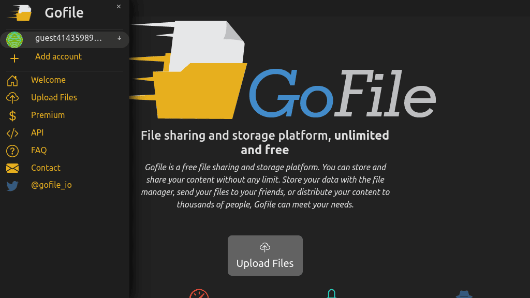Click the Gofile folder logo in the sidebar

(x=21, y=13)
